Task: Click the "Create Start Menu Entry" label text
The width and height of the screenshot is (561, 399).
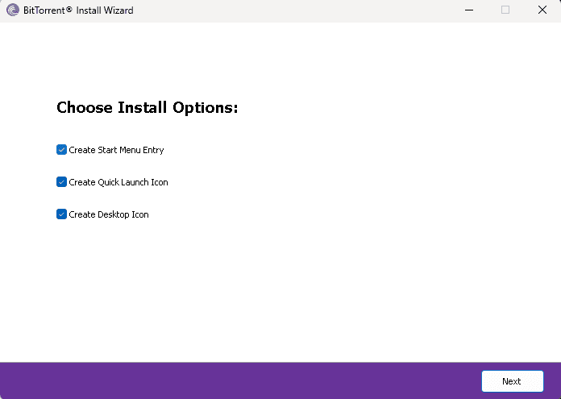Action: tap(116, 150)
